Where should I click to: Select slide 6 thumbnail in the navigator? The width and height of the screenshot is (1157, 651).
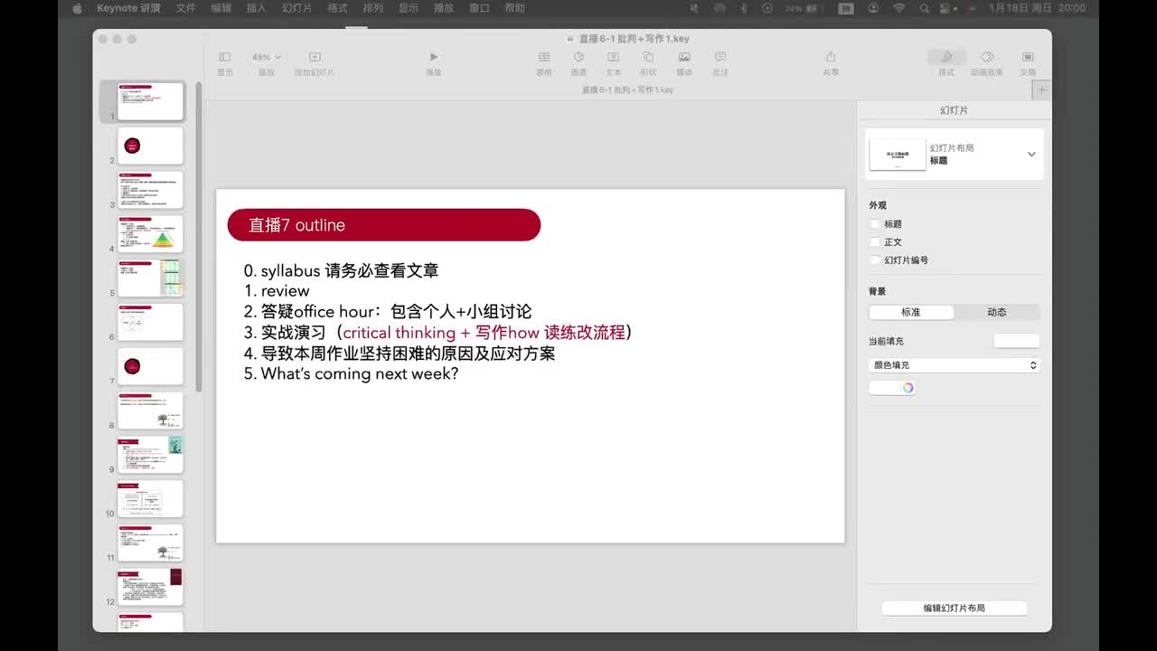pyautogui.click(x=150, y=322)
